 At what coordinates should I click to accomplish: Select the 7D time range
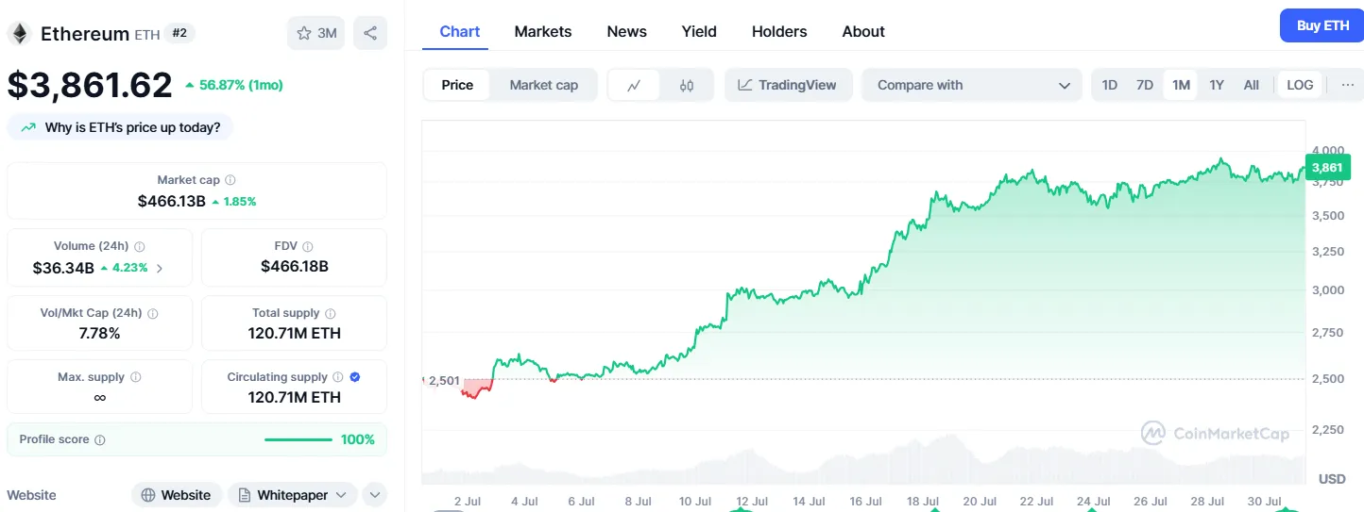point(1145,85)
